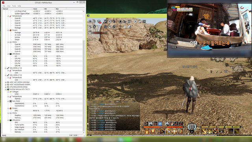The image size is (252, 142).
Task: Select the Frame Buffer utilization row
Action: click(43, 125)
